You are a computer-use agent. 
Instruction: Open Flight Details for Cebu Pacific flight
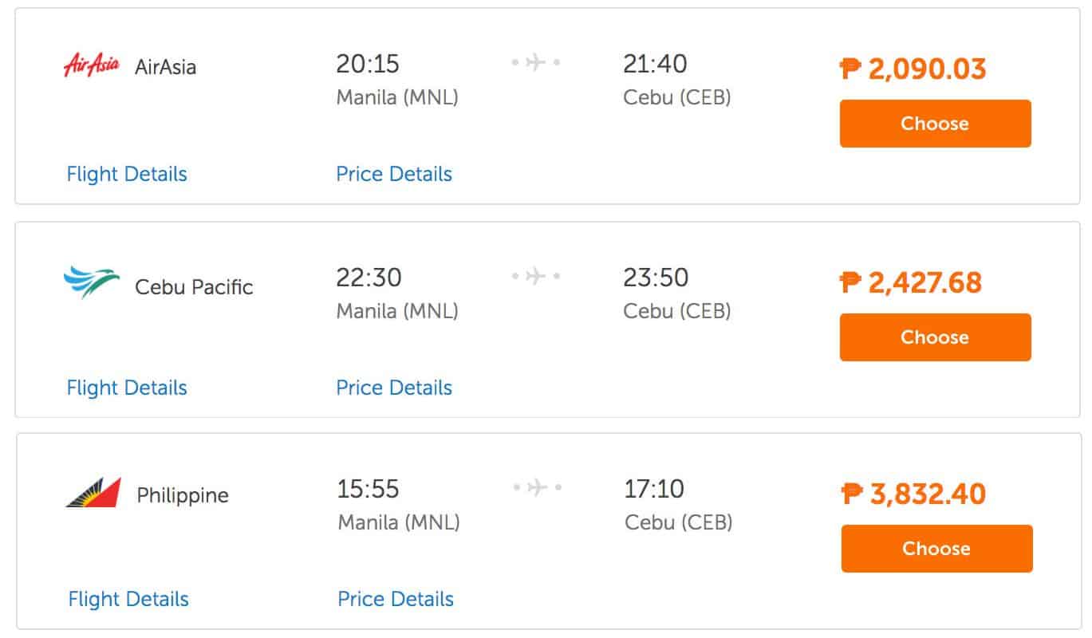pyautogui.click(x=127, y=388)
